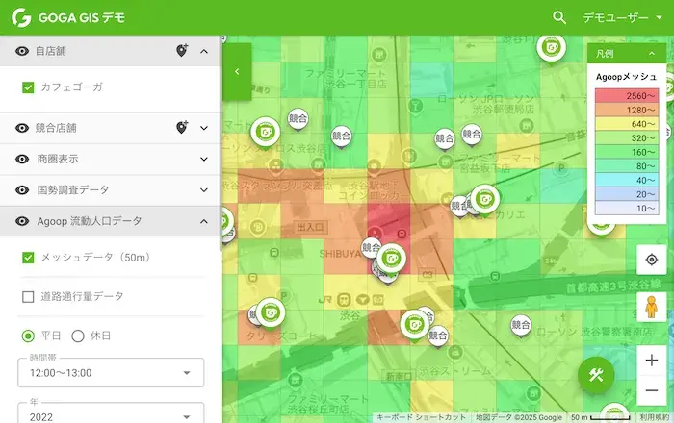
Task: Collapse sidebar using the green arrow tab
Action: coord(237,72)
